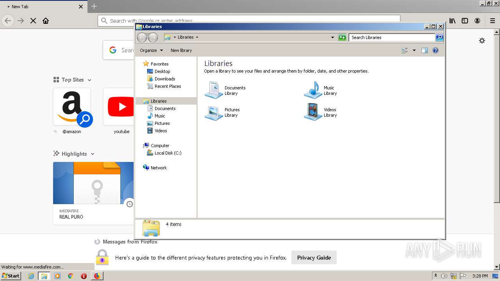The width and height of the screenshot is (500, 281).
Task: Toggle the preview pane button
Action: pos(425,50)
